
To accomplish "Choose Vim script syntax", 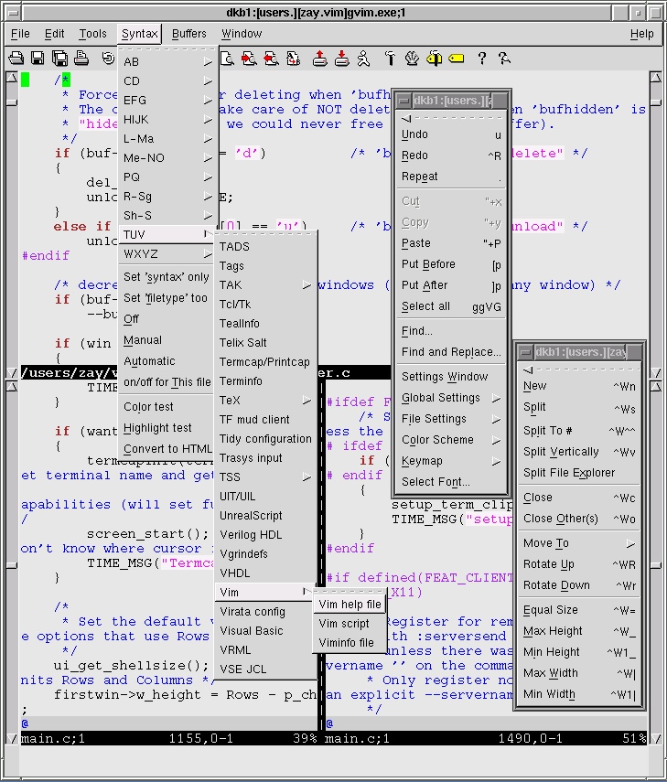I will pos(350,624).
